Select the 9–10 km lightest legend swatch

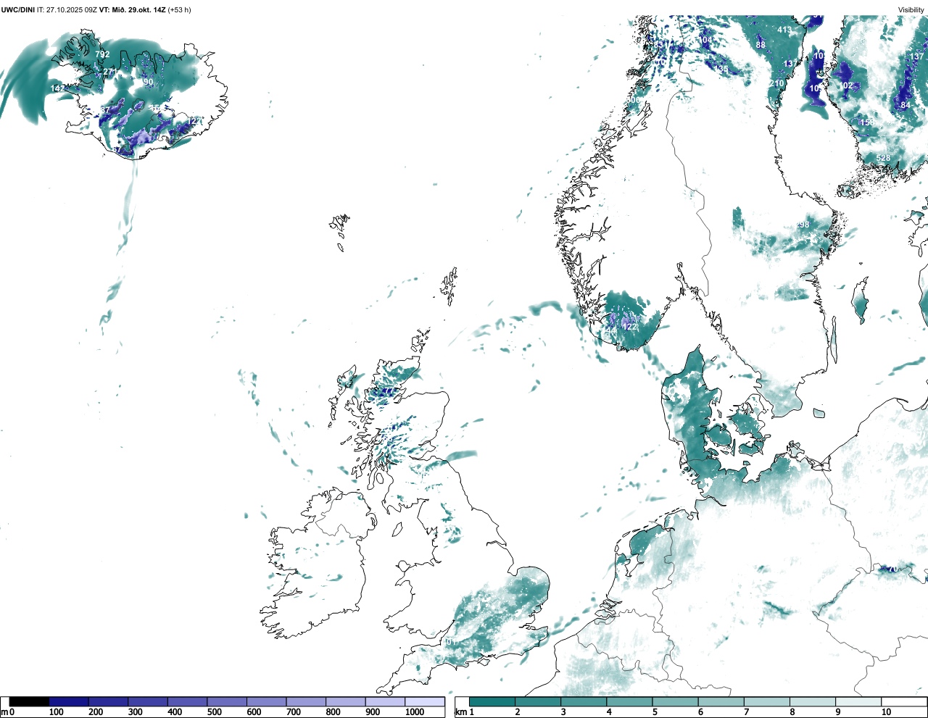[x=858, y=701]
